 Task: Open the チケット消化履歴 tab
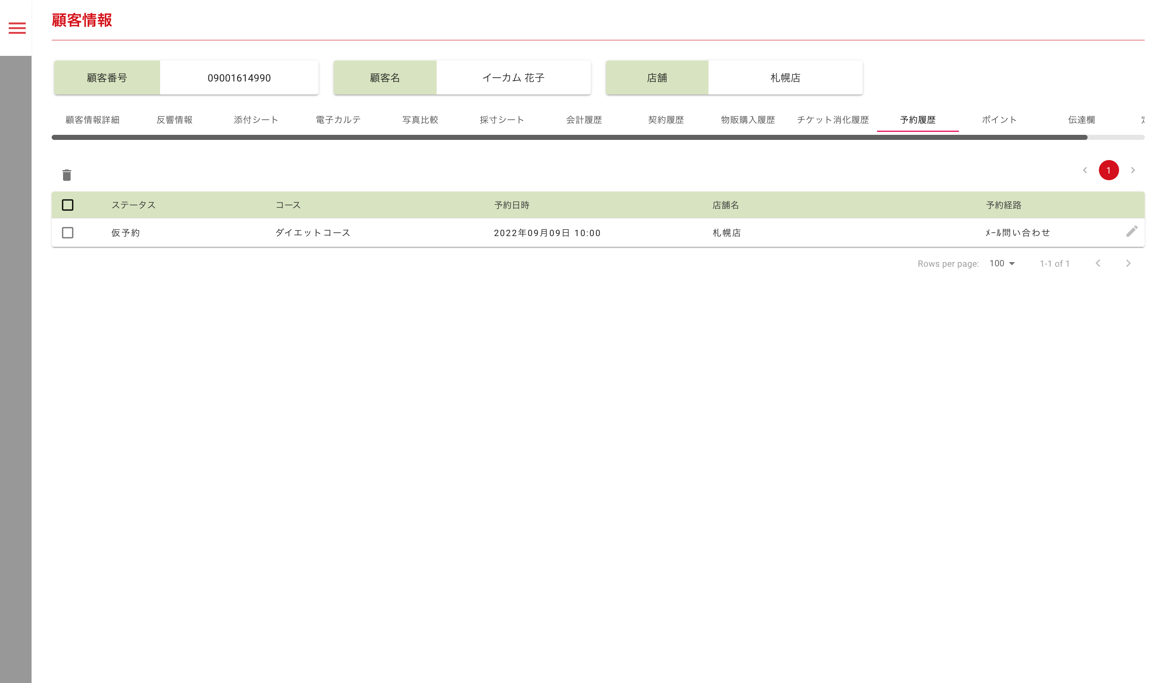tap(832, 120)
